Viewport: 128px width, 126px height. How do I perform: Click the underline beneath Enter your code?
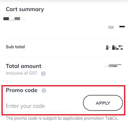[x=38, y=112]
